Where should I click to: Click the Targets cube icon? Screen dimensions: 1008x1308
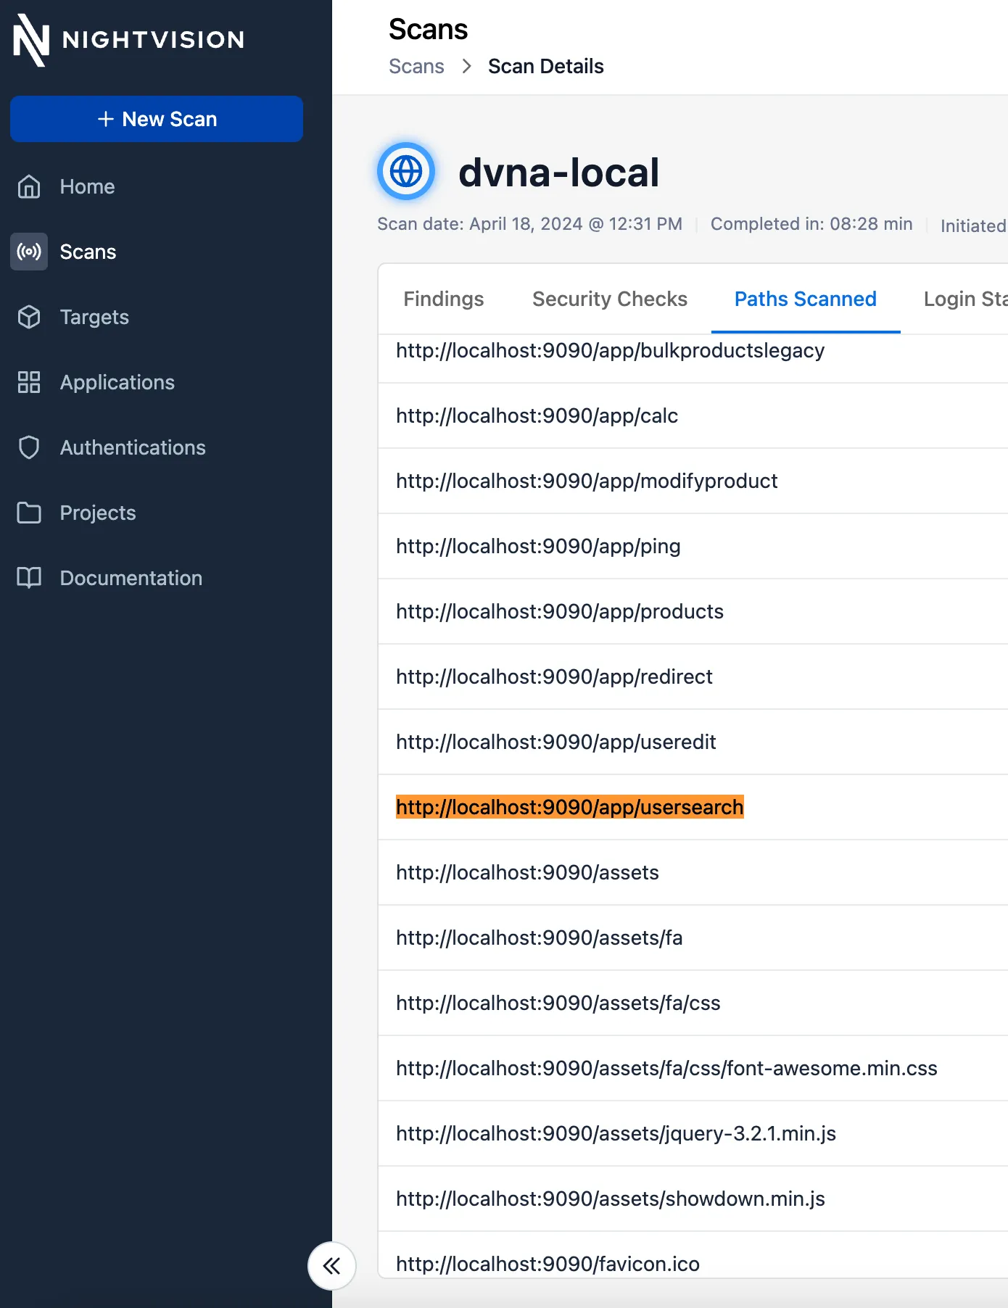pos(29,317)
